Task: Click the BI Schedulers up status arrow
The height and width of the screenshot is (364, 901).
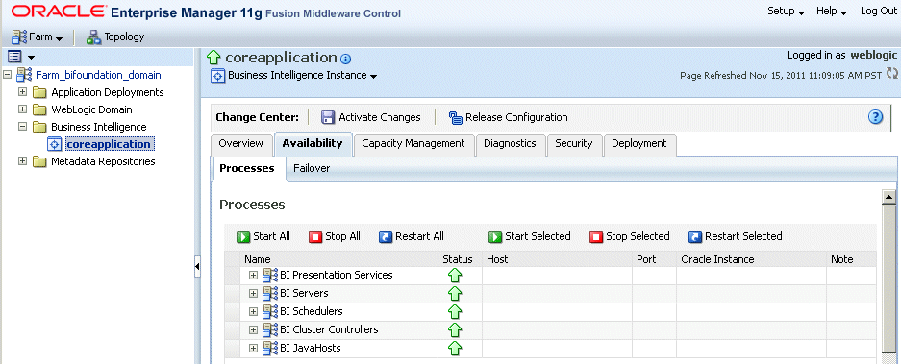Action: tap(455, 312)
